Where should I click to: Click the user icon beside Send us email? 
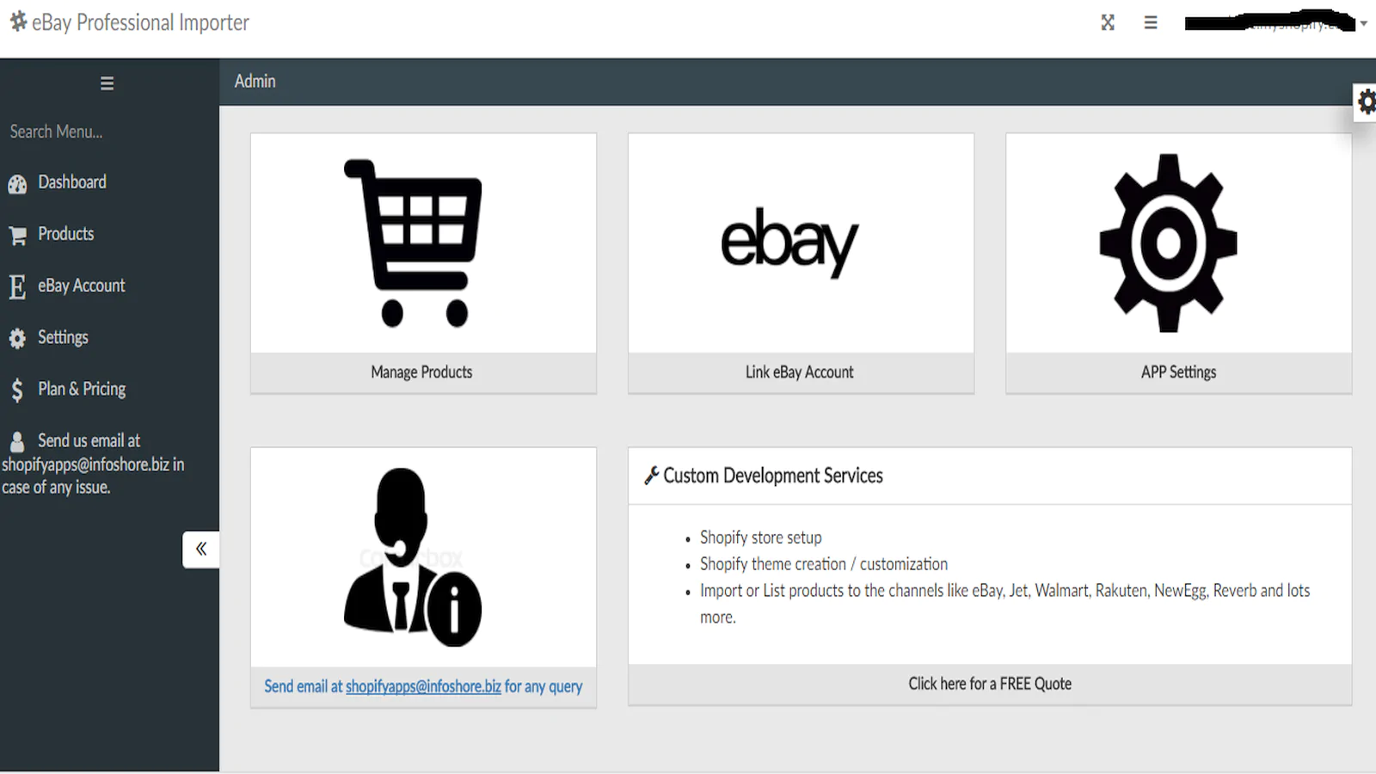point(17,442)
